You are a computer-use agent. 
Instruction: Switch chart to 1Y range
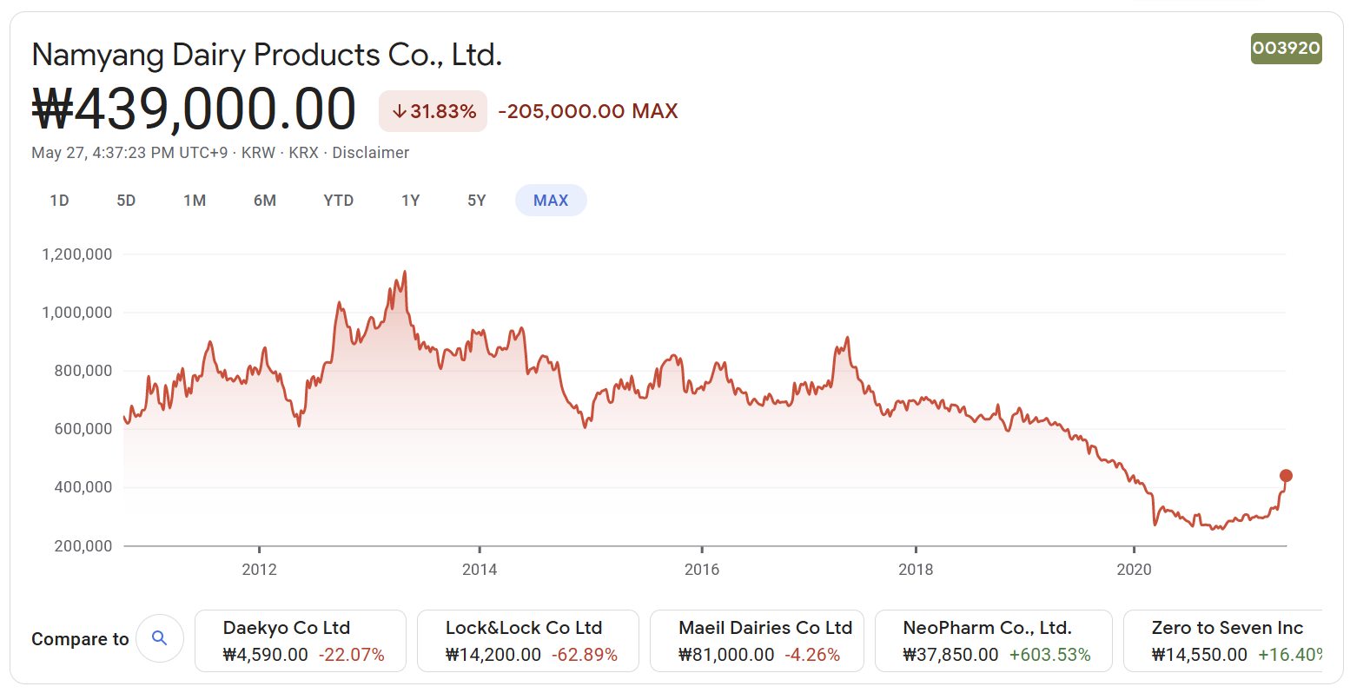click(410, 201)
